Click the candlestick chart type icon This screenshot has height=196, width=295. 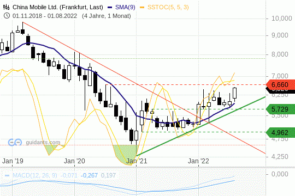point(7,7)
